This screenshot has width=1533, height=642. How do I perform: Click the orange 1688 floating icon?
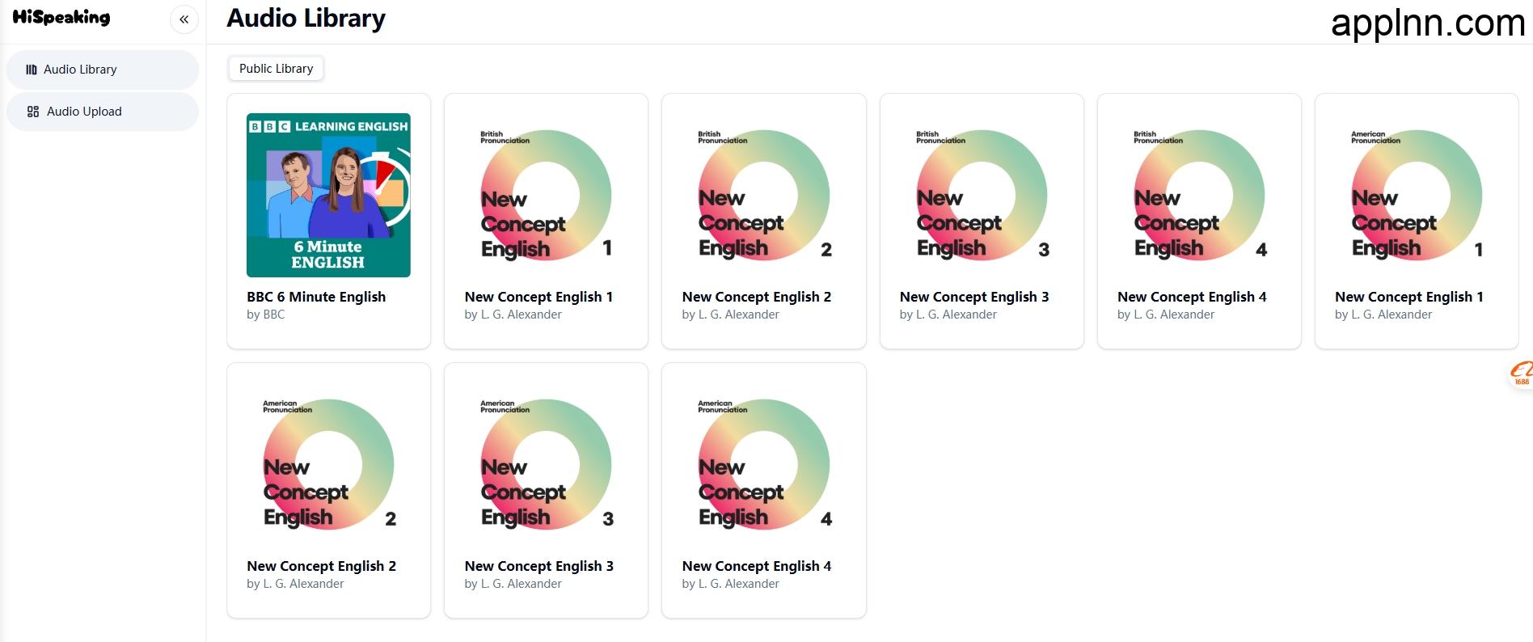click(1521, 374)
